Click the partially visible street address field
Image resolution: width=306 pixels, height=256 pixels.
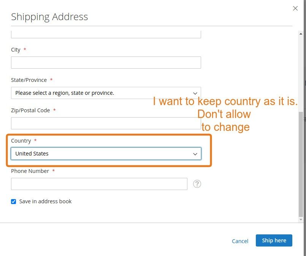(x=106, y=34)
